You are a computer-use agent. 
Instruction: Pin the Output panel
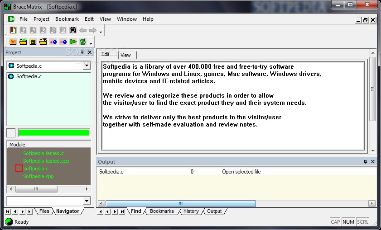[x=365, y=161]
